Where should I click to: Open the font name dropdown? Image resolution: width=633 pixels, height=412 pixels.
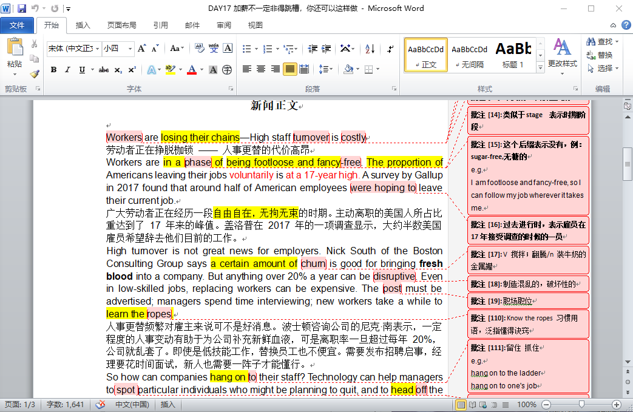click(x=96, y=49)
